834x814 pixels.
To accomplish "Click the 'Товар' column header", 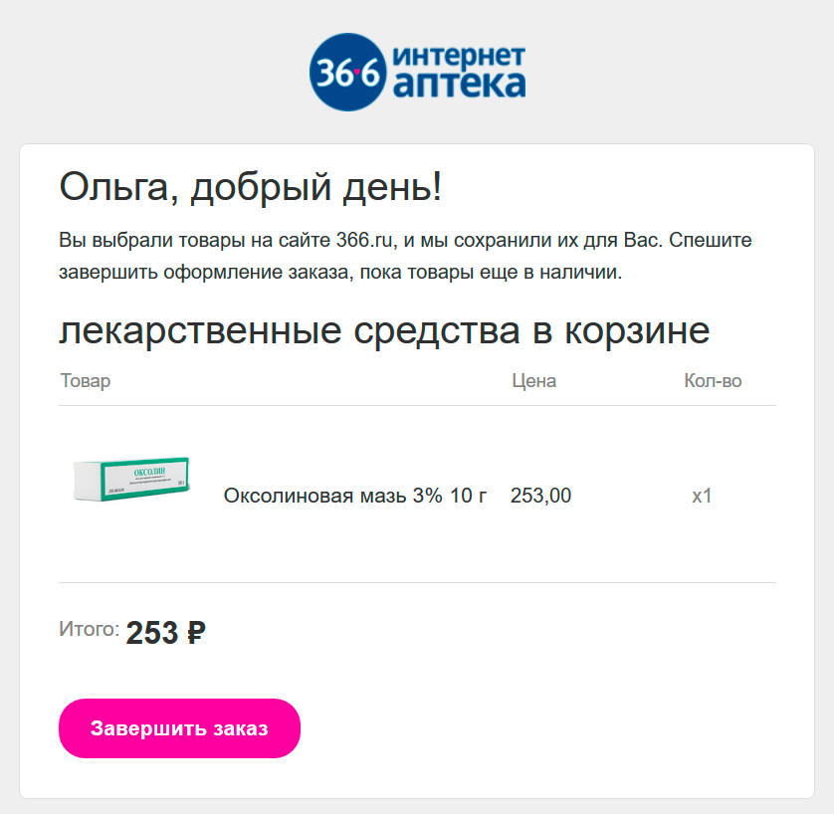I will [86, 380].
